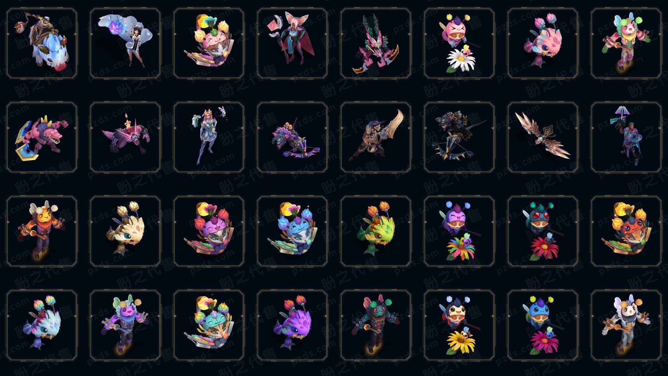
Task: Select the bunny-eared girl with floating rabbit
Action: pos(209,137)
